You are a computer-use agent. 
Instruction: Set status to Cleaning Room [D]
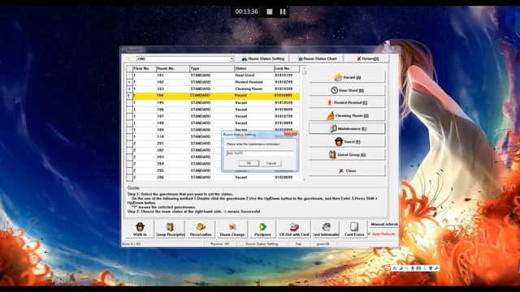pyautogui.click(x=347, y=115)
